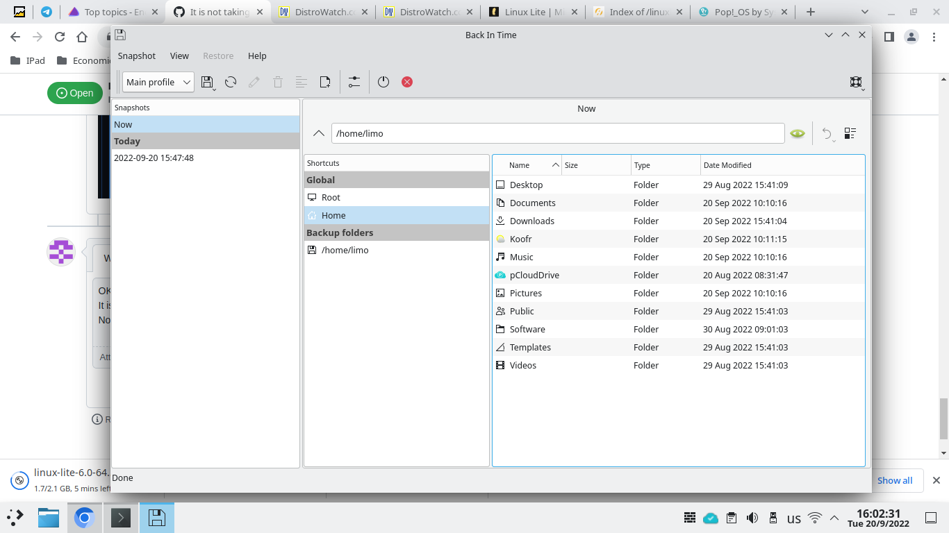Screen dimensions: 949x533
Task: Select snapshot 2022-09-20 15:47:48
Action: tap(206, 158)
